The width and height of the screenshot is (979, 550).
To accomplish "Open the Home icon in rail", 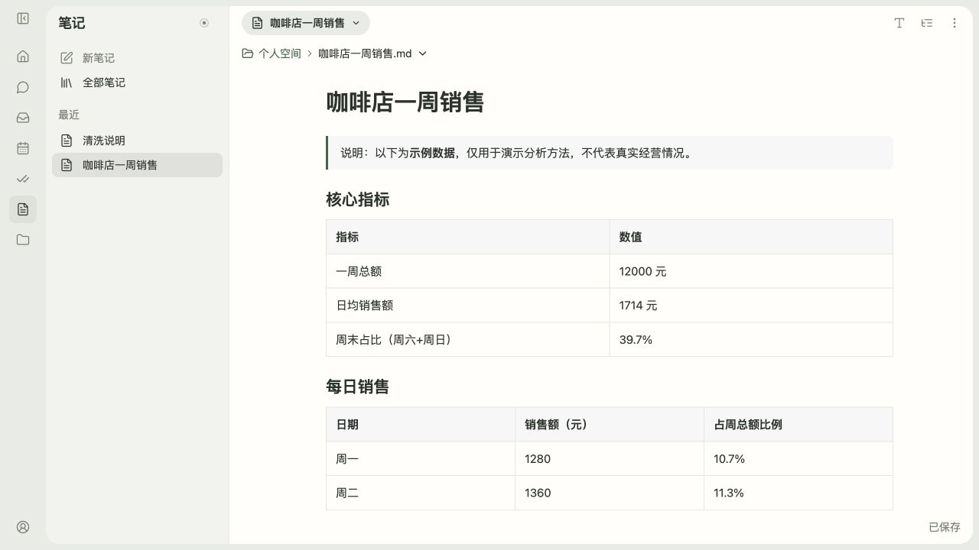I will (23, 57).
